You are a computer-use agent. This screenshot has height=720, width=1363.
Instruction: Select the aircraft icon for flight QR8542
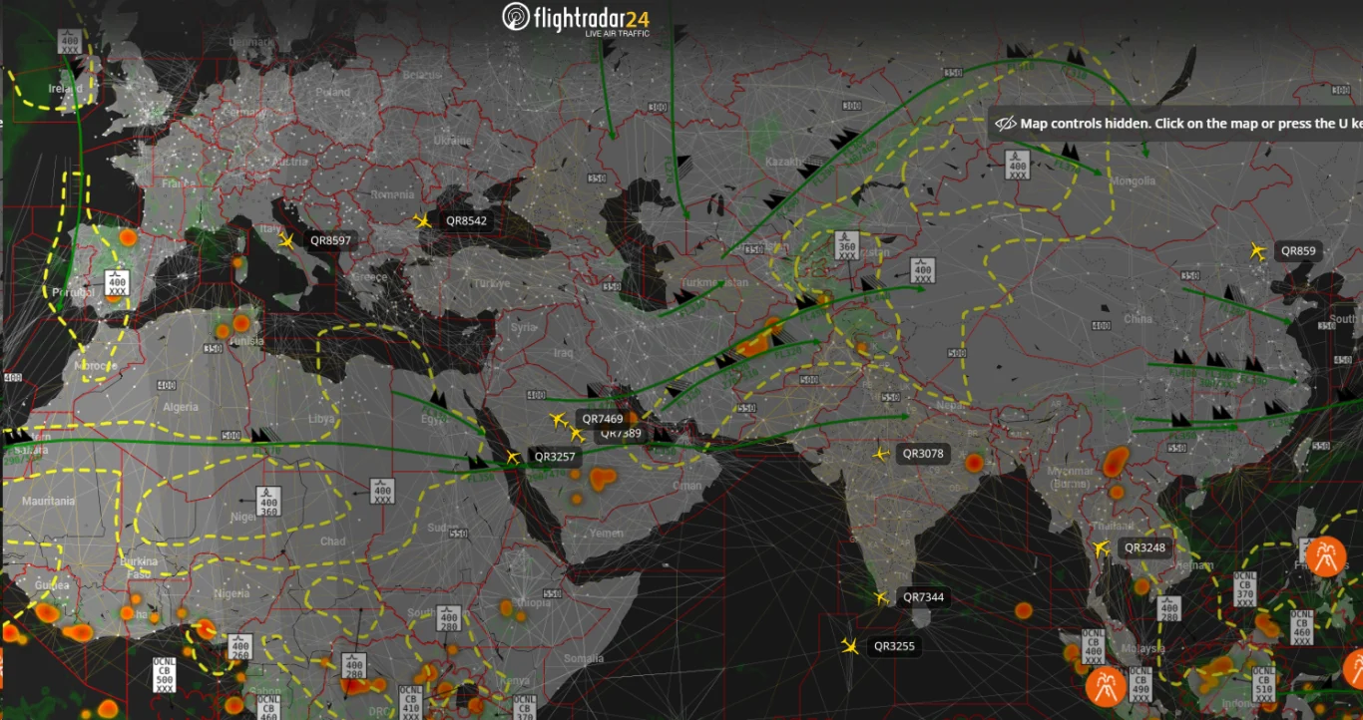[422, 220]
